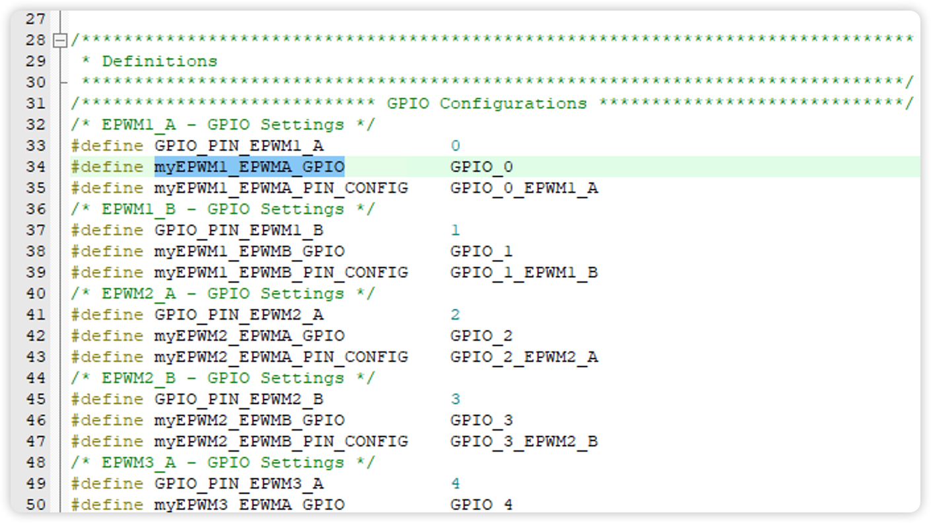Click the GPIO_PIN_EPWM2_A macro name
This screenshot has height=523, width=931.
pyautogui.click(x=239, y=315)
